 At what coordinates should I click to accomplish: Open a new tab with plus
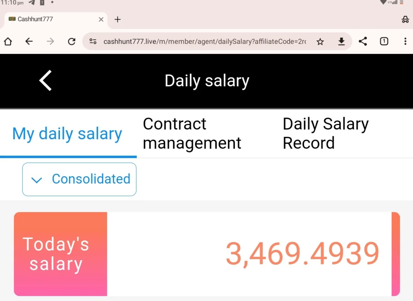(117, 20)
